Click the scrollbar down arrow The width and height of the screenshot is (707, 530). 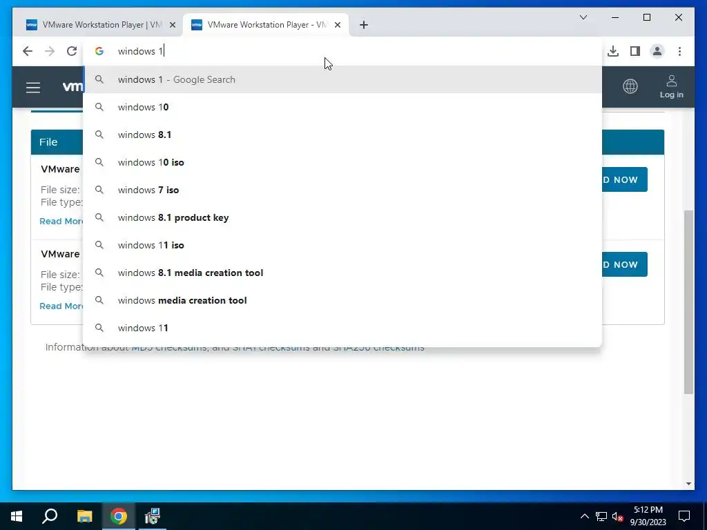pyautogui.click(x=688, y=484)
